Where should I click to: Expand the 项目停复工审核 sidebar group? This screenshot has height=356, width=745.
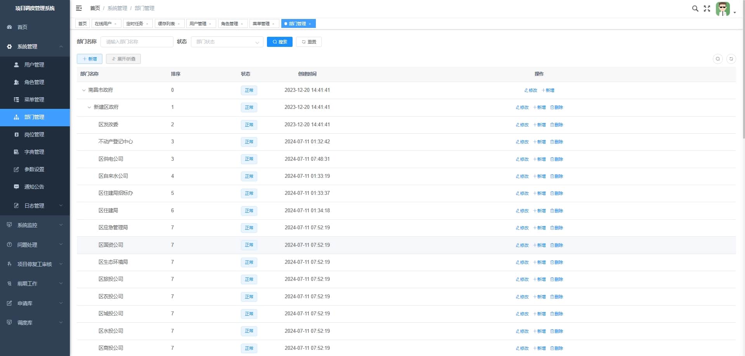click(x=35, y=264)
